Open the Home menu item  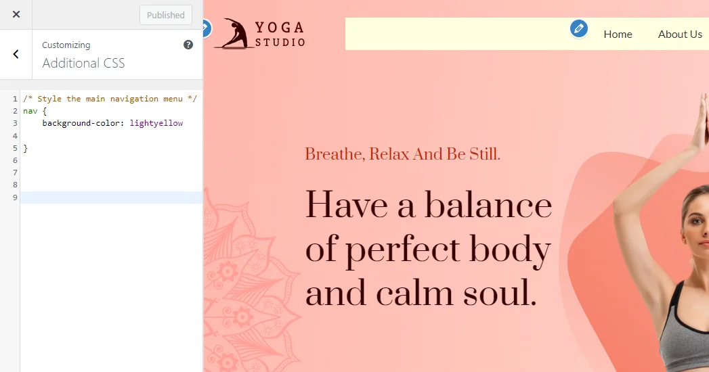pyautogui.click(x=618, y=34)
